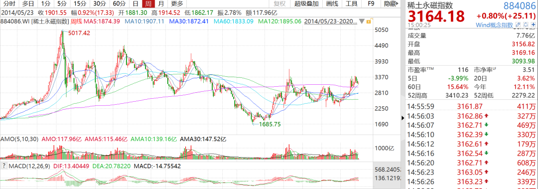Click the F9 button
This screenshot has width=538, height=189.
(x=371, y=4)
